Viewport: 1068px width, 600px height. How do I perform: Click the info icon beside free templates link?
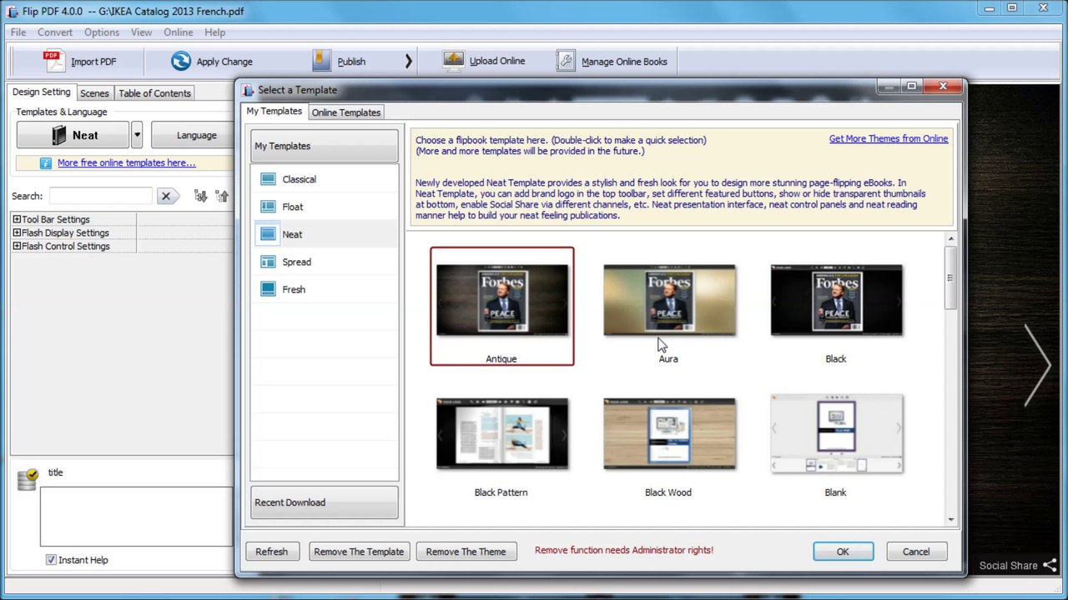(x=46, y=163)
